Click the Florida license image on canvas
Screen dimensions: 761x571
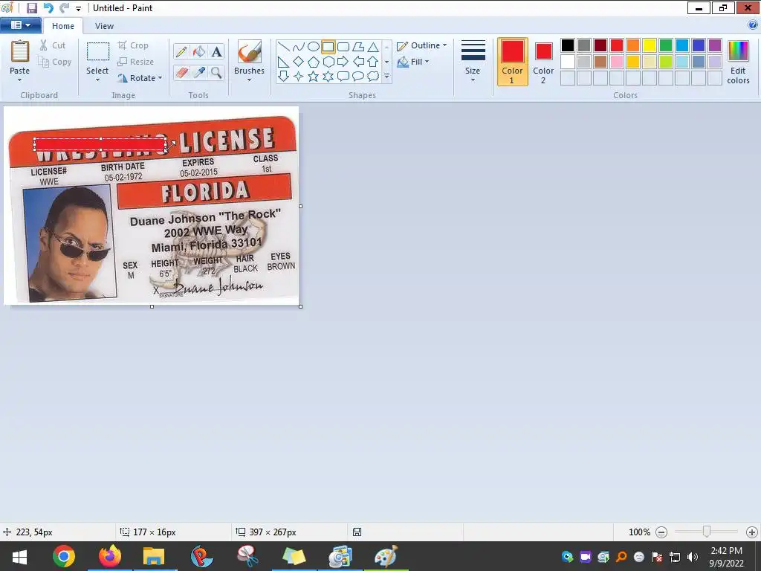(x=152, y=206)
